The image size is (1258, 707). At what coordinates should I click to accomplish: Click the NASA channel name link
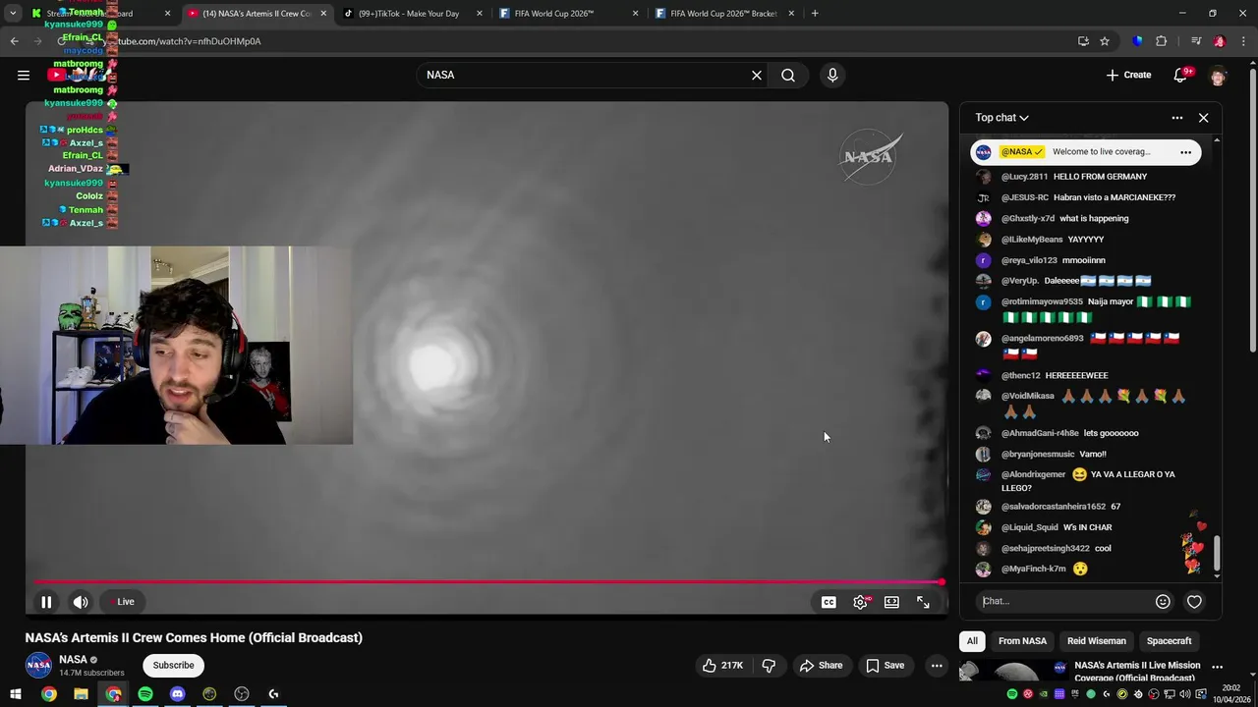click(x=73, y=660)
